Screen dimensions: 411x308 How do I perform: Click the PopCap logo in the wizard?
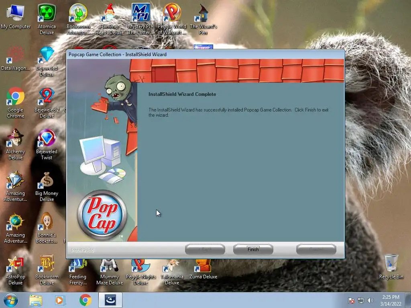click(102, 215)
